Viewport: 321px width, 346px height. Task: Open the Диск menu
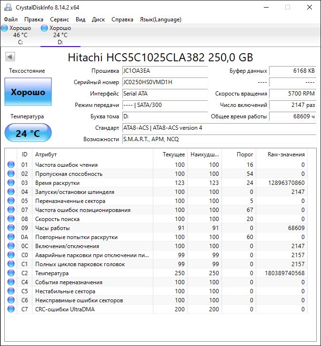[x=98, y=19]
